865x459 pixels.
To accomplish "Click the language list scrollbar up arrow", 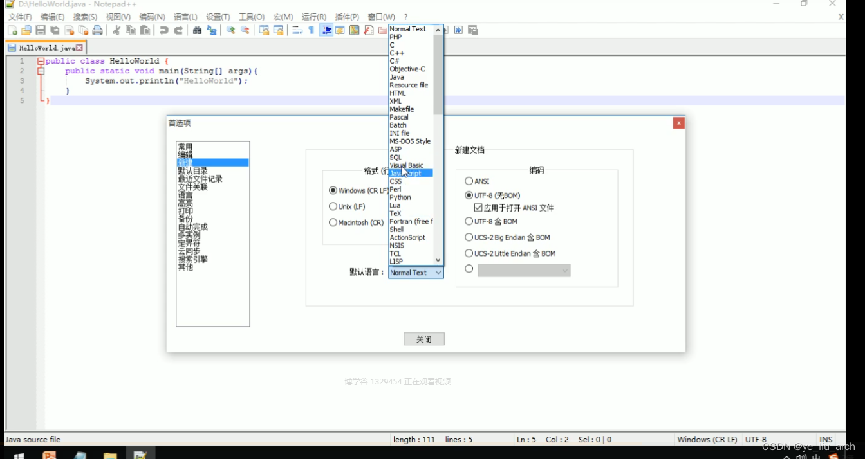I will [438, 30].
